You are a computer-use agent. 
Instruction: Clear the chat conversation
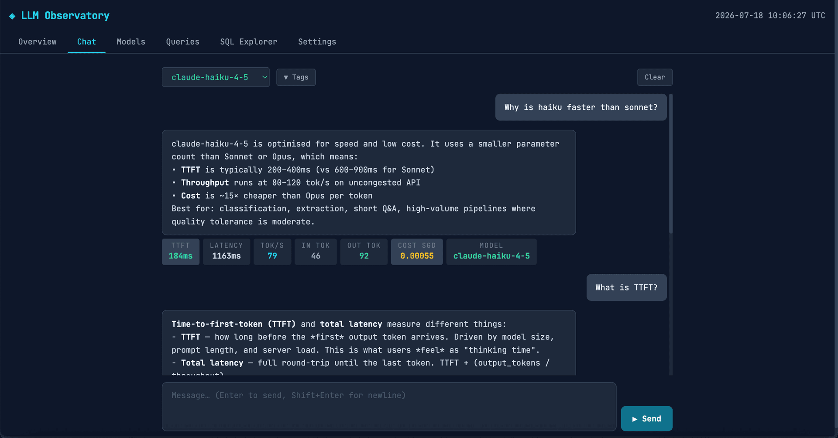(x=655, y=77)
